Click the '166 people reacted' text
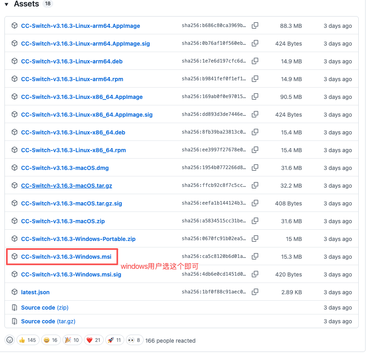The width and height of the screenshot is (370, 356). [170, 341]
